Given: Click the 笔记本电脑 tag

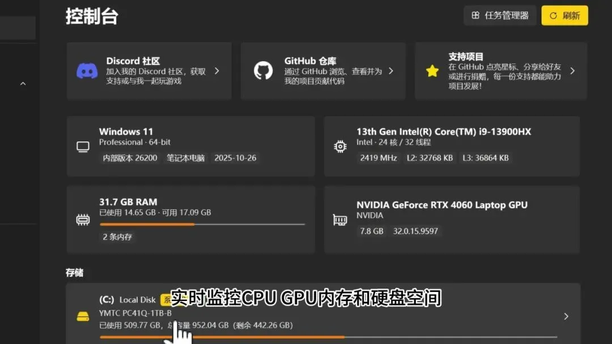Looking at the screenshot, I should (x=186, y=158).
